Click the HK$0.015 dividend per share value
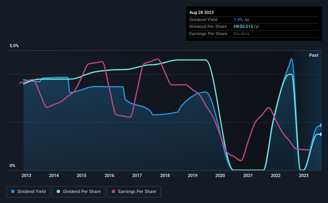The width and height of the screenshot is (328, 203). (244, 27)
